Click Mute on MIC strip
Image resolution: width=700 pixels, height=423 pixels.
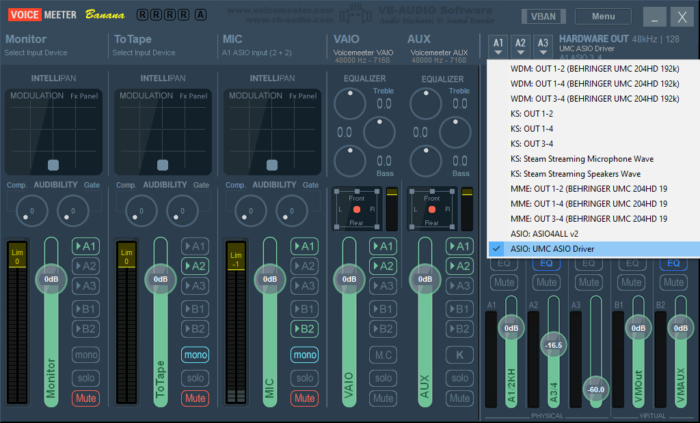(304, 398)
